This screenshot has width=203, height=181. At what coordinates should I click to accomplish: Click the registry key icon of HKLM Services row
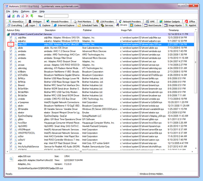[8, 34]
